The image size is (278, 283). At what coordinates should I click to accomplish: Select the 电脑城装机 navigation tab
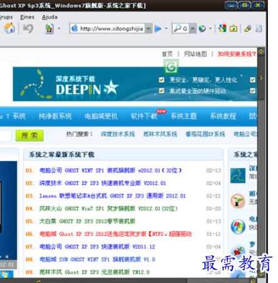pyautogui.click(x=101, y=116)
